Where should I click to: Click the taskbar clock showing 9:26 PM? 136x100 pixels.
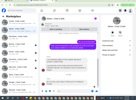[127, 98]
